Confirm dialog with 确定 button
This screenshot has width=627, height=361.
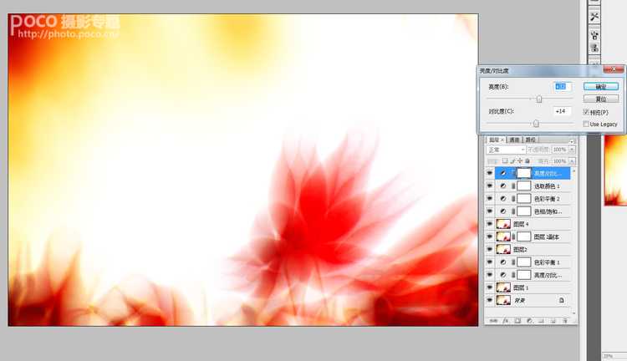pyautogui.click(x=600, y=86)
